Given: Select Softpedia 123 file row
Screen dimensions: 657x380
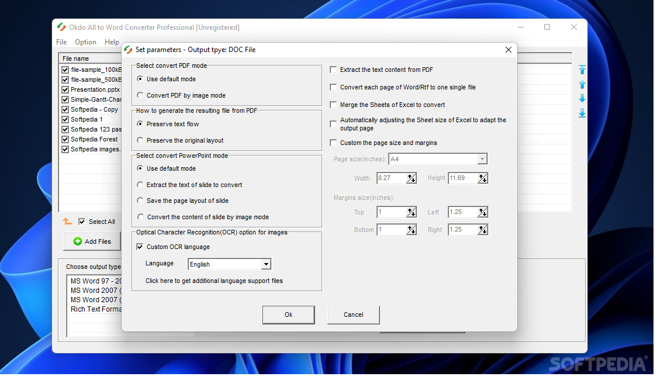Looking at the screenshot, I should point(96,130).
